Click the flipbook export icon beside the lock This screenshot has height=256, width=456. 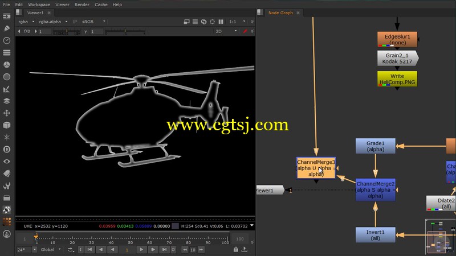pyautogui.click(x=245, y=249)
